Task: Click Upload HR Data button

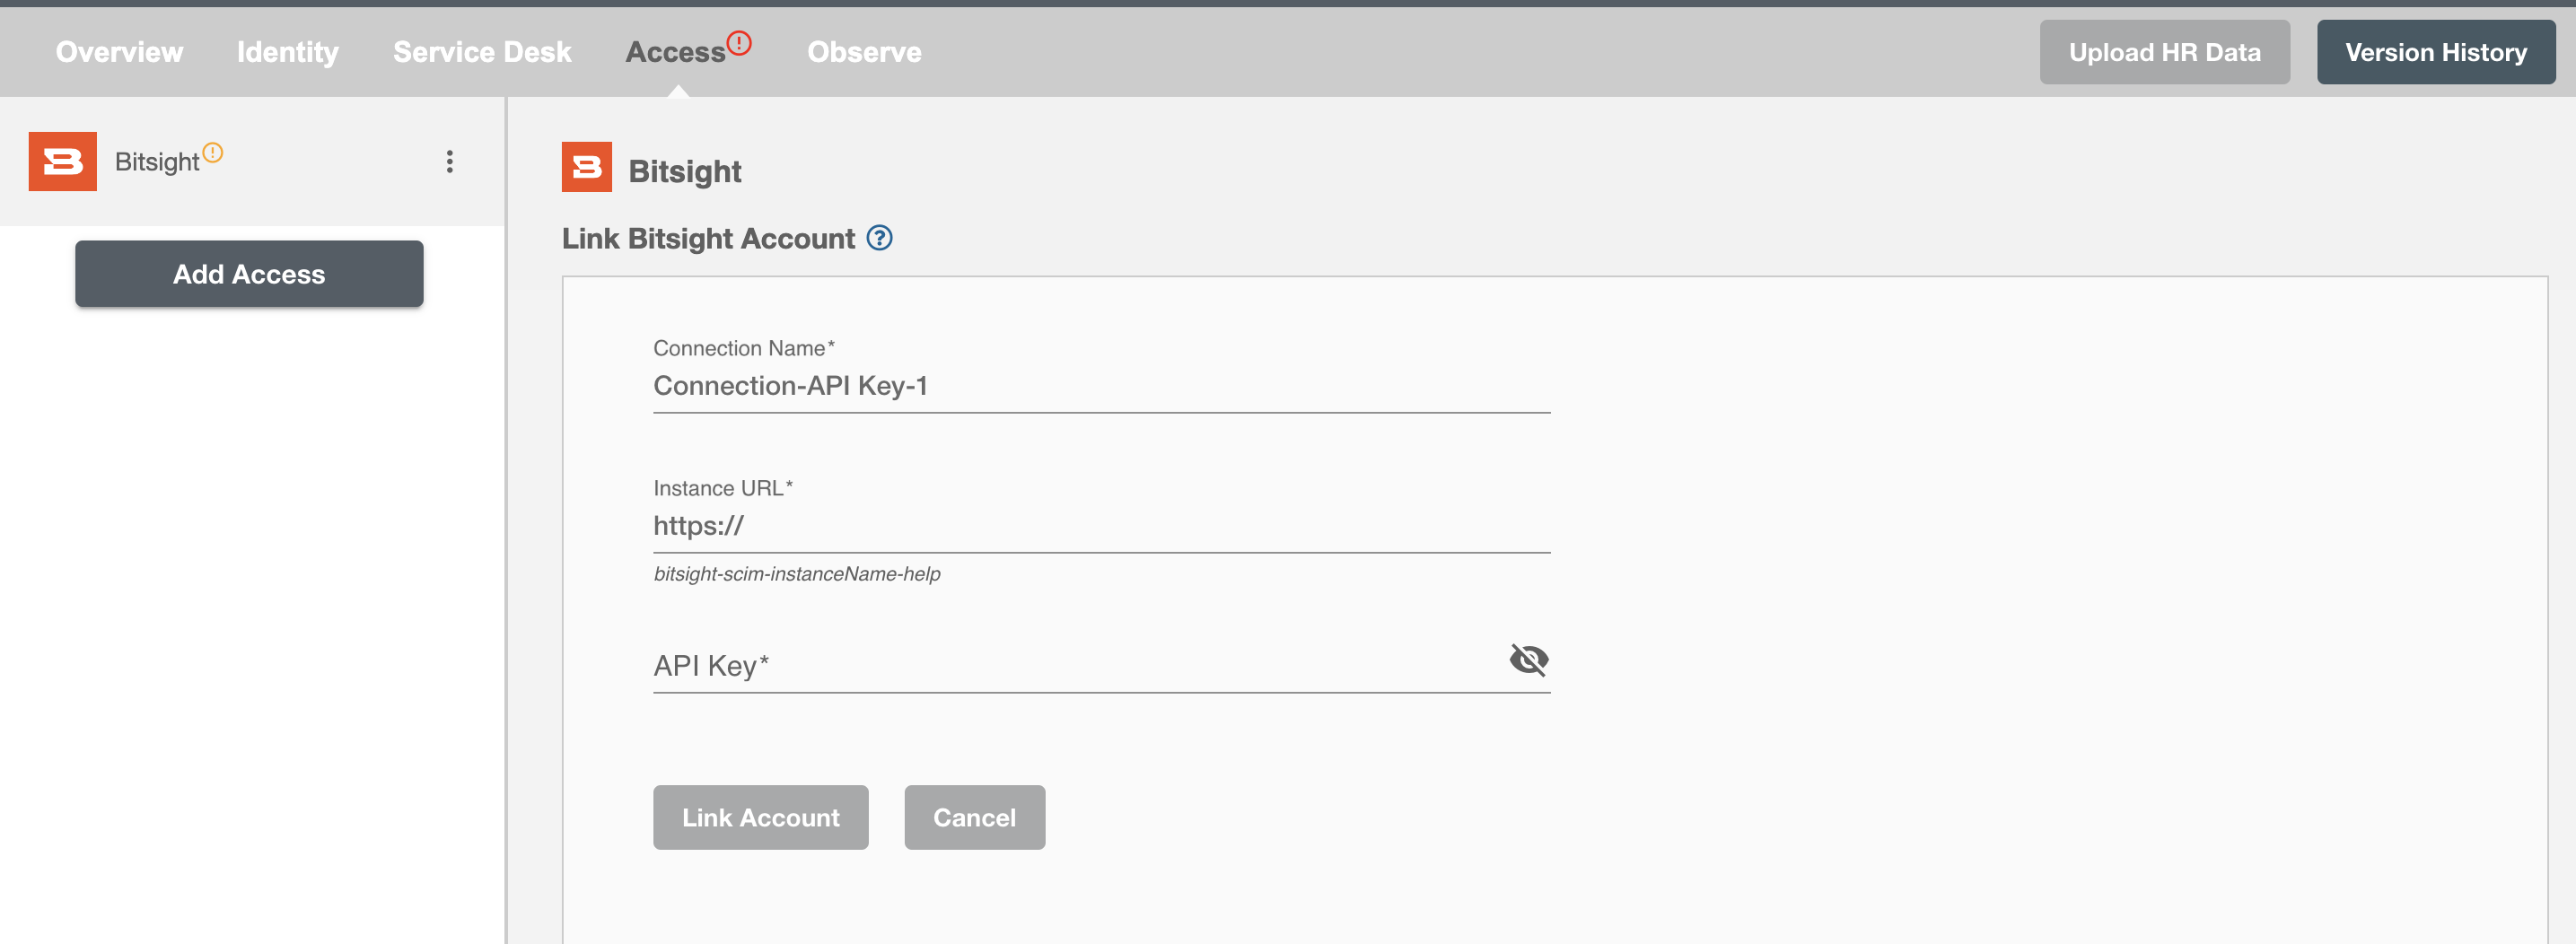Action: [2164, 52]
